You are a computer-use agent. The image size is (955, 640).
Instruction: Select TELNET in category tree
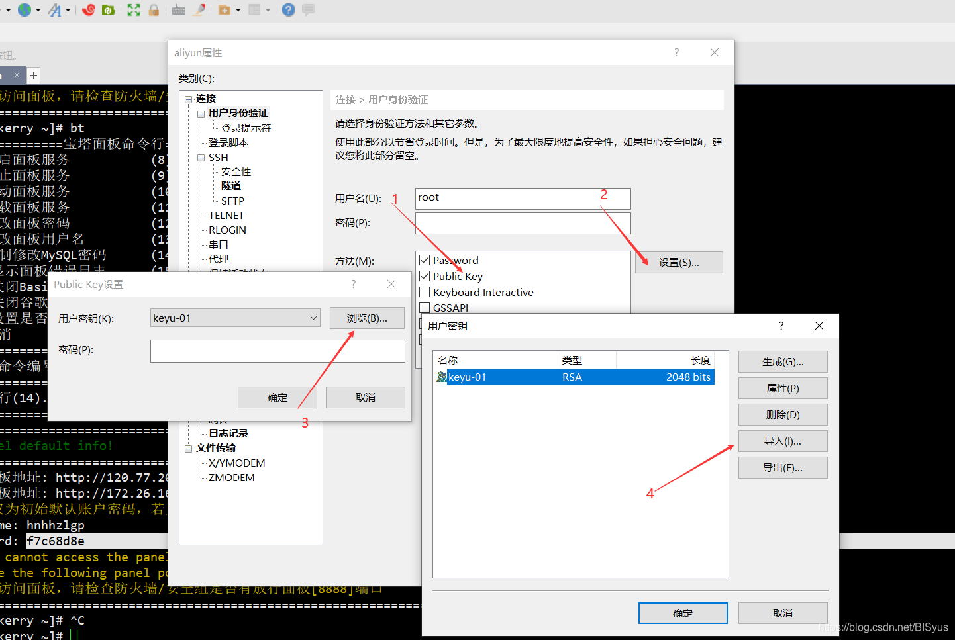coord(226,215)
